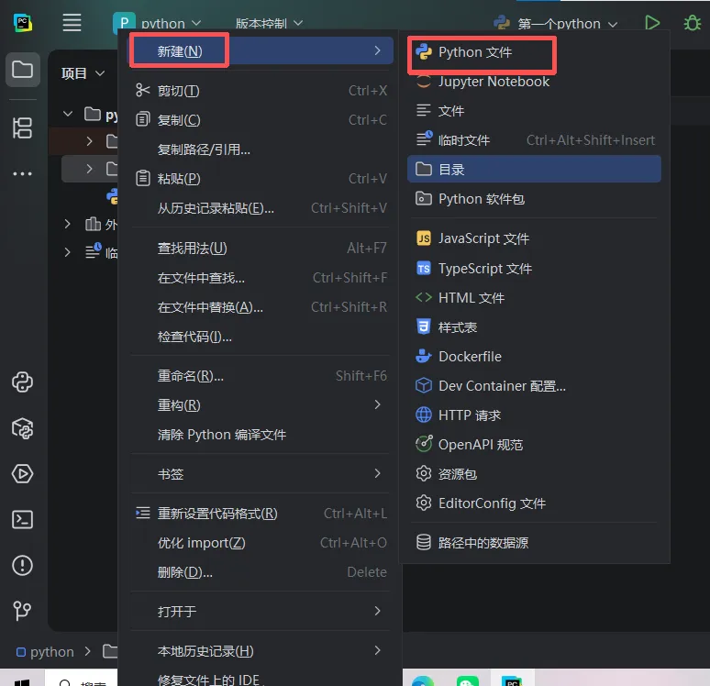Expand the 外部库 tree node
The height and width of the screenshot is (686, 710).
68,224
